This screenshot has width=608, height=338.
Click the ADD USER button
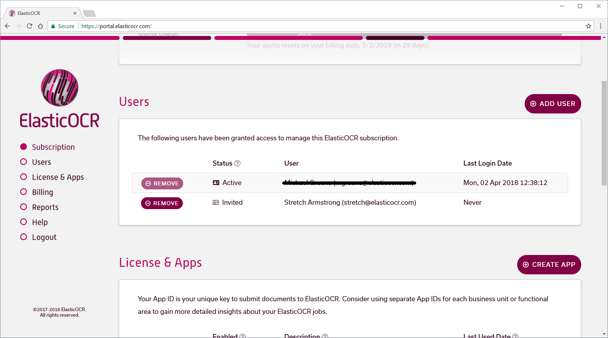pos(553,104)
